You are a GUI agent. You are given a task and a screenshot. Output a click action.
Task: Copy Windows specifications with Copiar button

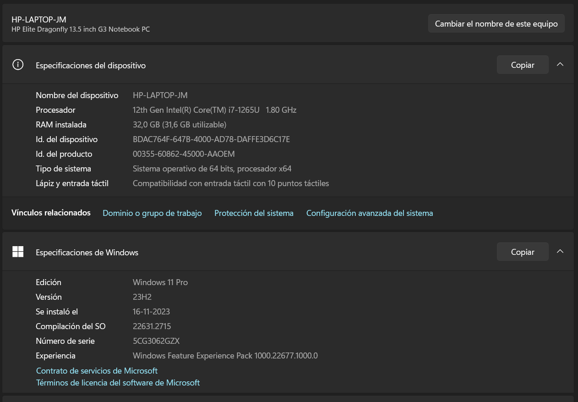coord(523,252)
